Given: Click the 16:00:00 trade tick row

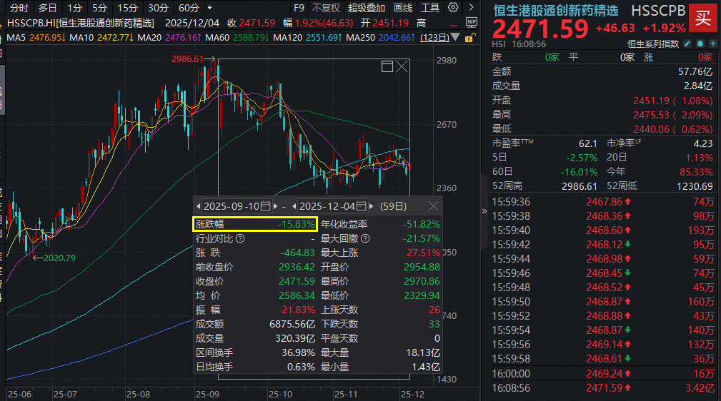Looking at the screenshot, I should [x=603, y=374].
